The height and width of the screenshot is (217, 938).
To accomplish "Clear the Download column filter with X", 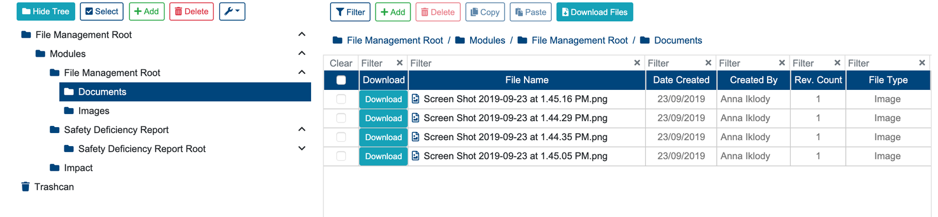I will (400, 63).
